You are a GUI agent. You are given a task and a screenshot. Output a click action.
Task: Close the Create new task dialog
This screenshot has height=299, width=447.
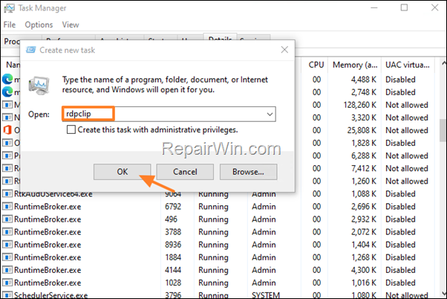pos(284,50)
